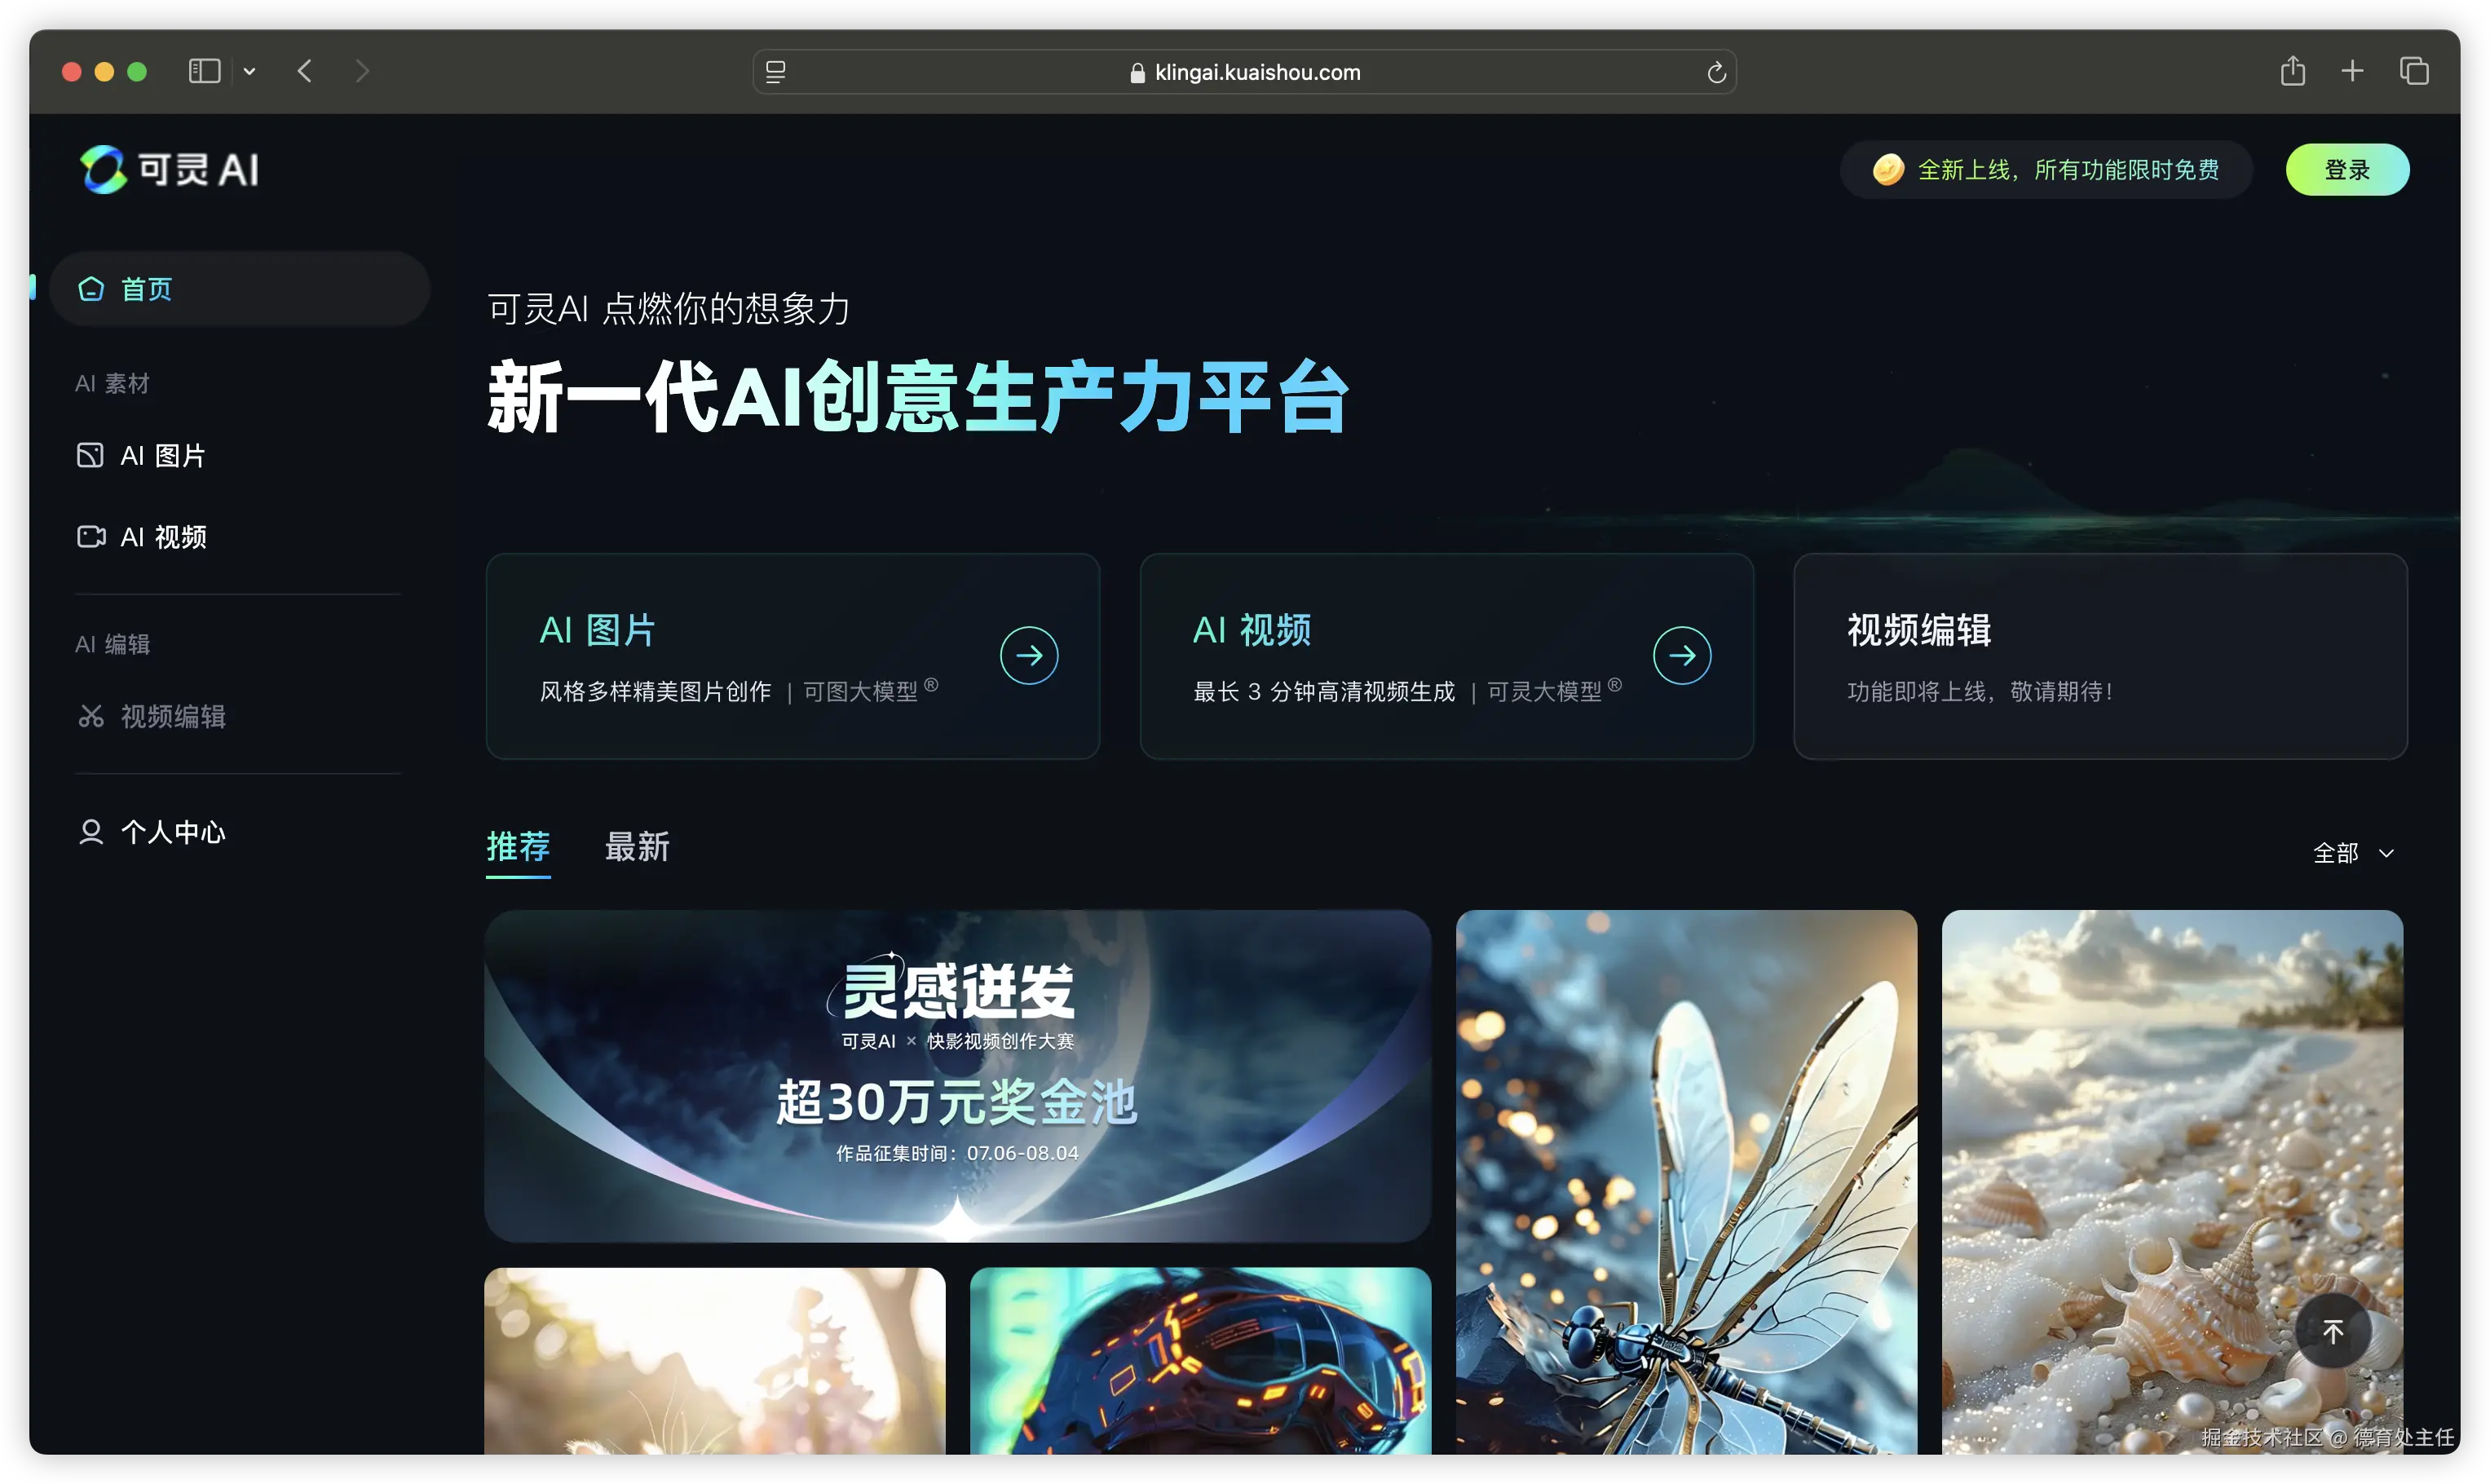Select the 推荐 tab
The image size is (2490, 1484).
[518, 847]
